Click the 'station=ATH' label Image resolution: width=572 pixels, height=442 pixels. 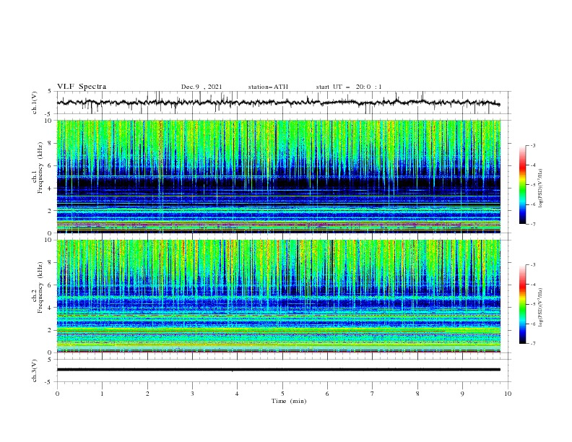click(x=268, y=87)
